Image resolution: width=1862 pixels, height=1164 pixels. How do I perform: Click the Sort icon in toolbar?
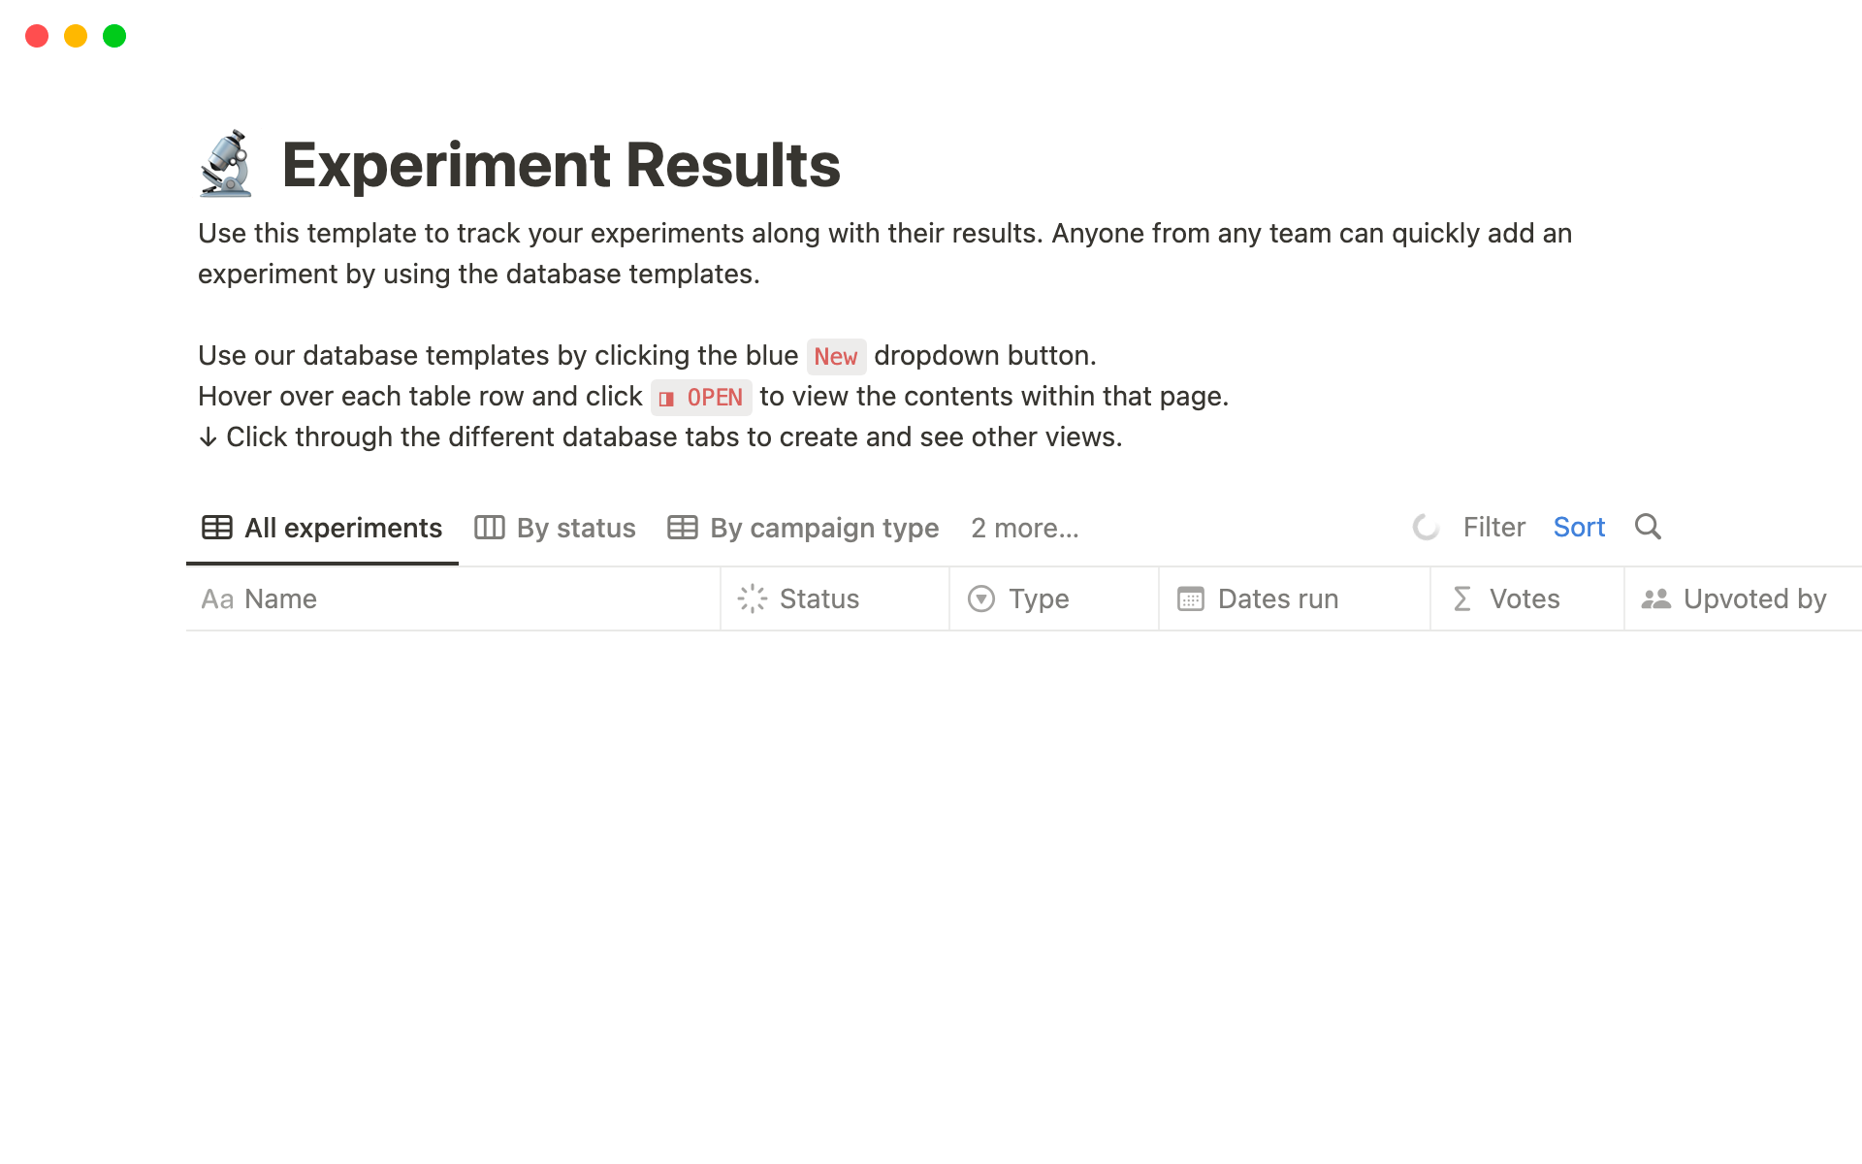click(1579, 527)
